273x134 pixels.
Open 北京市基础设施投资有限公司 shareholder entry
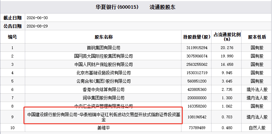pyautogui.click(x=103, y=73)
